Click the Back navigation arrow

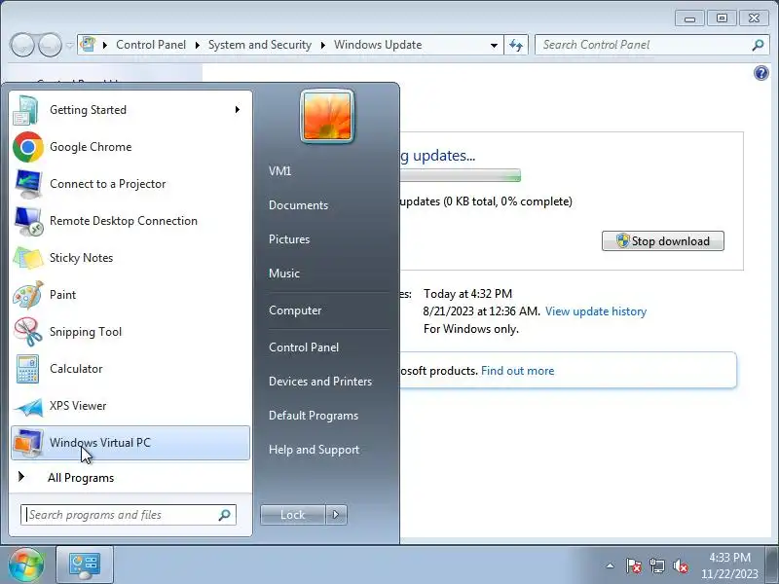(22, 45)
